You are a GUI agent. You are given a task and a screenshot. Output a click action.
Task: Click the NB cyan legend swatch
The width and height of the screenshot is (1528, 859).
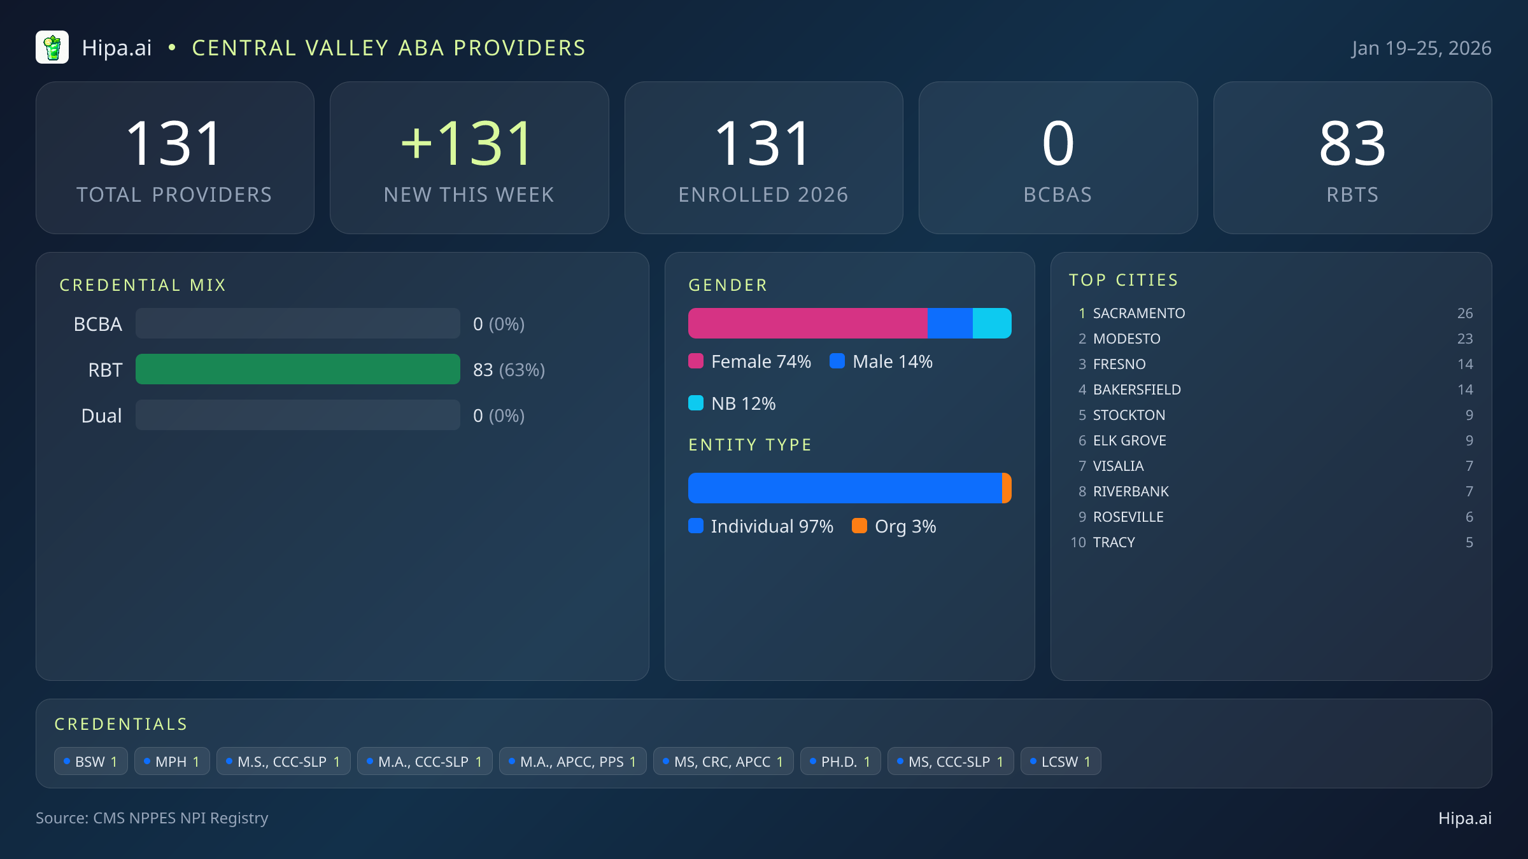click(x=696, y=403)
